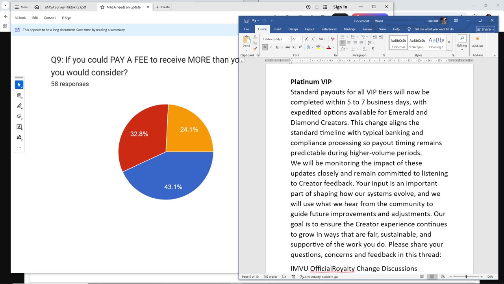Open the Acrobat Menu button

point(22,7)
